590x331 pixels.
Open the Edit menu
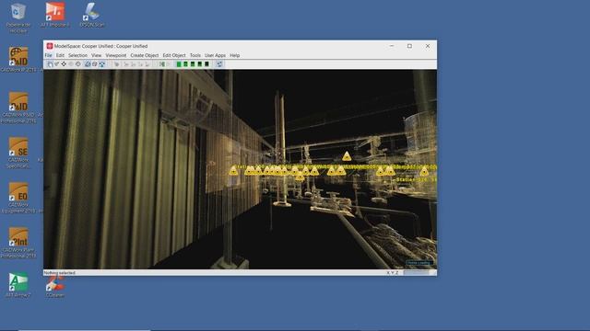(60, 55)
